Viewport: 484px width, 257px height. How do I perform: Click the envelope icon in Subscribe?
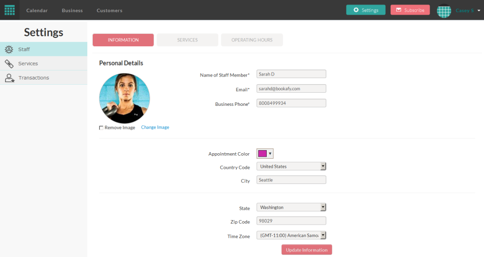[x=399, y=10]
